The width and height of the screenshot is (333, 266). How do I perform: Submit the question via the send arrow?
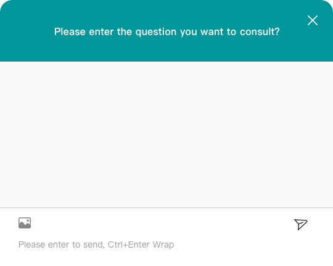pyautogui.click(x=300, y=224)
